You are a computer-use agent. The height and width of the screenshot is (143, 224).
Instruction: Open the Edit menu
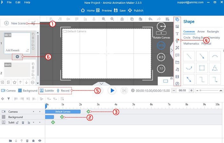click(x=18, y=2)
